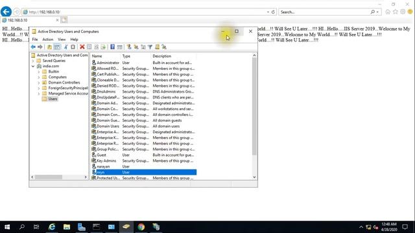Open Chrome from the taskbar
Image resolution: width=415 pixels, height=233 pixels.
[141, 227]
